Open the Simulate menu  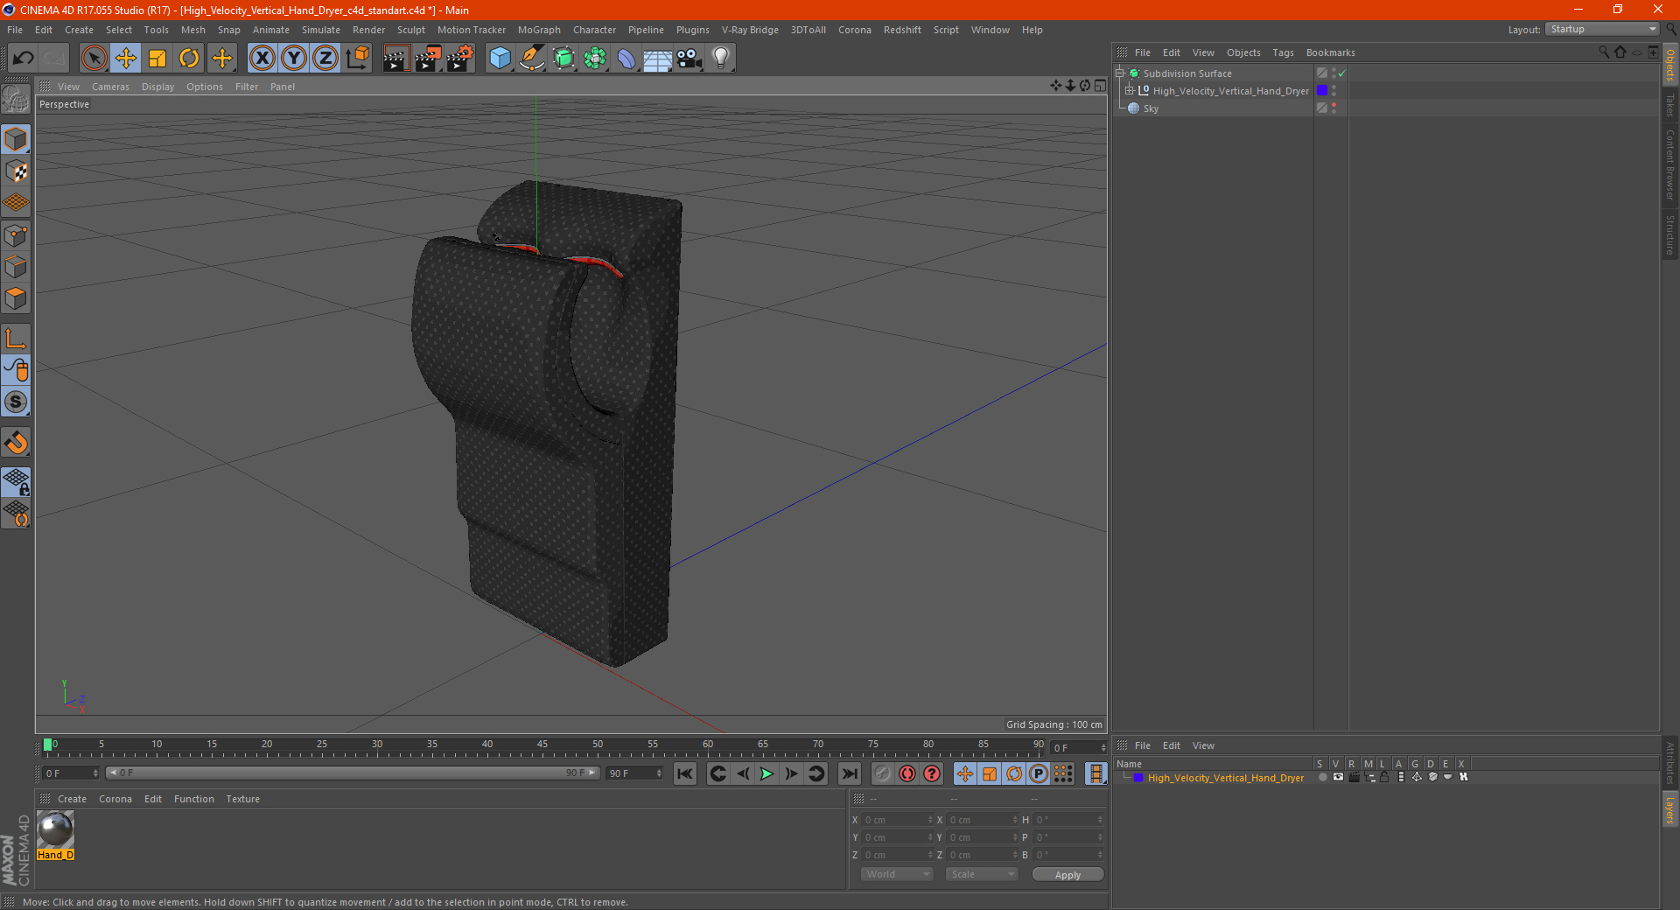[321, 30]
